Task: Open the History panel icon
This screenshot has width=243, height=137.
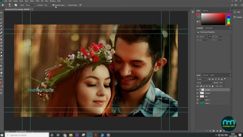Action: coord(193,12)
